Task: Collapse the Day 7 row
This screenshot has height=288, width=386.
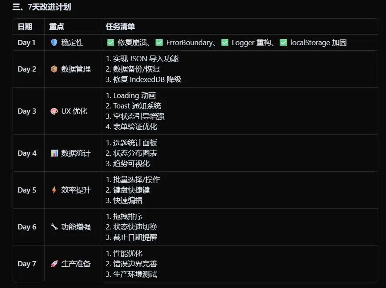Action: (27, 264)
